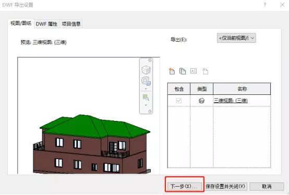289x195 pixels.
Task: Open the 导出(E) dropdown
Action: tap(236, 38)
